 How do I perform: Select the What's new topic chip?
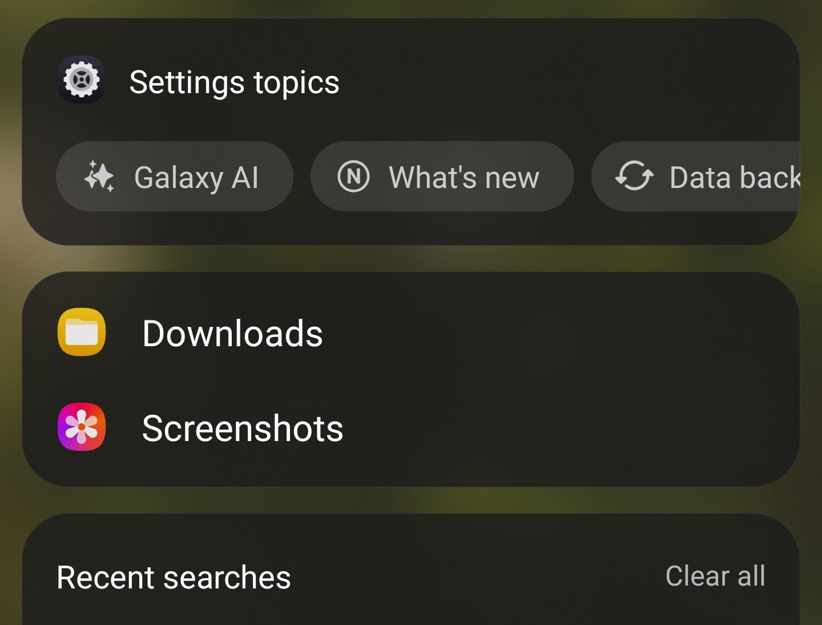tap(442, 176)
